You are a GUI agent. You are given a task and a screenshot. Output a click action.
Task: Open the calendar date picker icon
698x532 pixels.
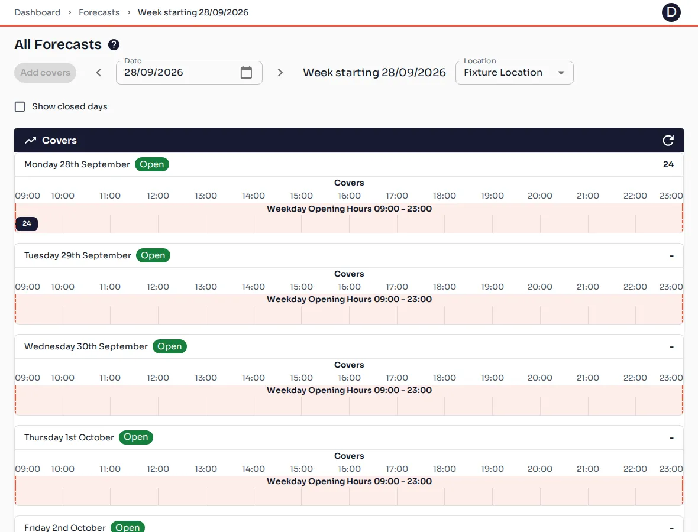pyautogui.click(x=246, y=73)
